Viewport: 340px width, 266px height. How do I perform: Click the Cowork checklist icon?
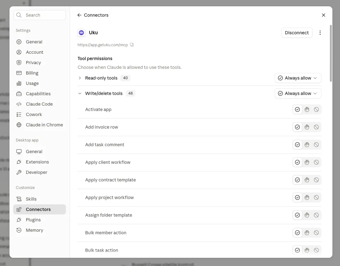(x=19, y=114)
